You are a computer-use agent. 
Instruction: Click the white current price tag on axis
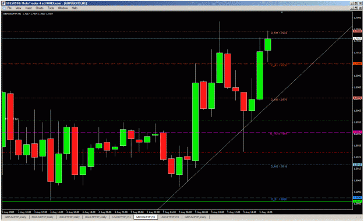pyautogui.click(x=357, y=39)
